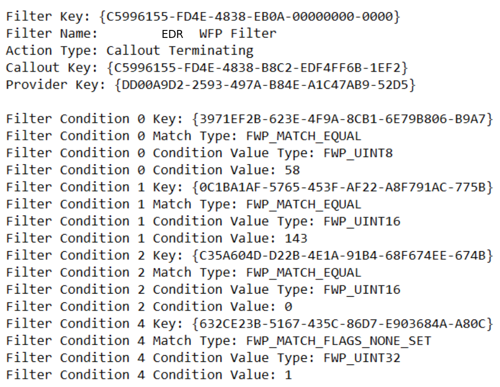Viewport: 500px width, 387px height.
Task: Click the Filter Condition 1 Key GUID
Action: (342, 187)
